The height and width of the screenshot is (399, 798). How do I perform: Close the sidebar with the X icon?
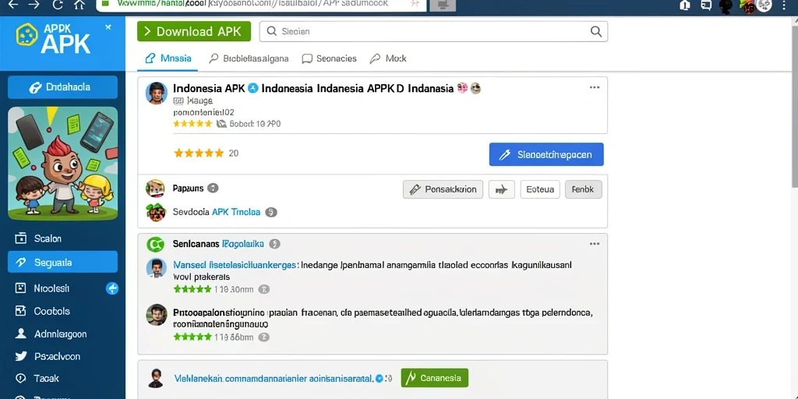pyautogui.click(x=108, y=27)
